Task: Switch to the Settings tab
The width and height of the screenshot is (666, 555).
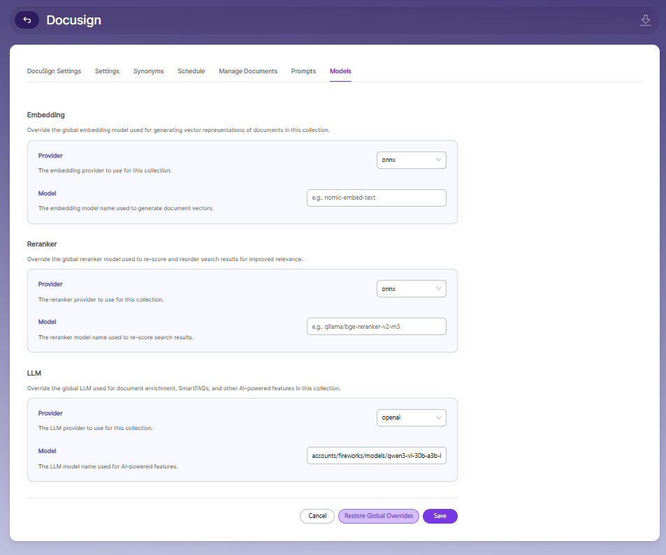Action: pos(107,71)
